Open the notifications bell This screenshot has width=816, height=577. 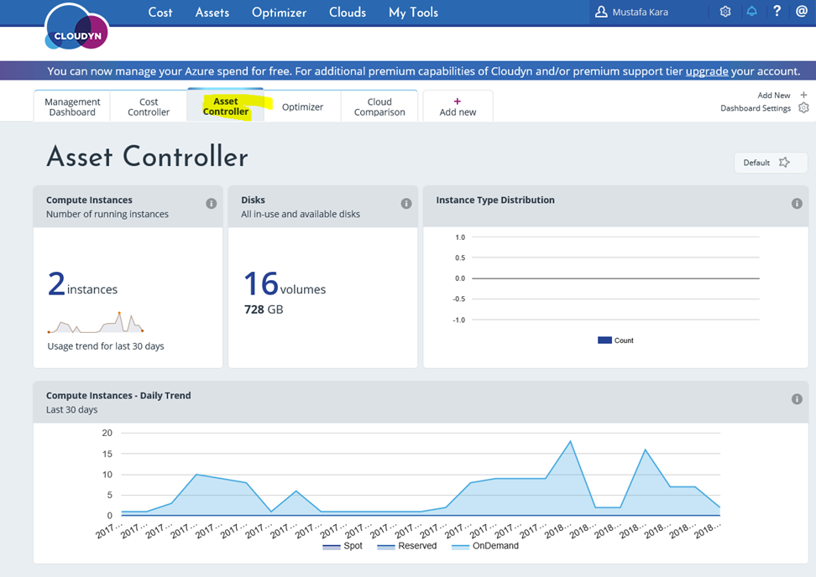pyautogui.click(x=751, y=12)
